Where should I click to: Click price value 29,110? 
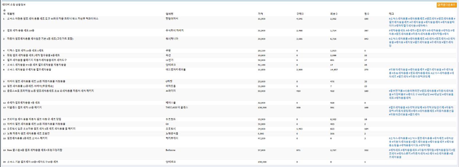tap(261, 50)
